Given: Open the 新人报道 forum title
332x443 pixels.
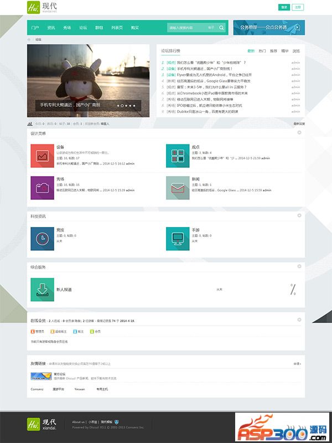Looking at the screenshot, I should click(x=64, y=290).
